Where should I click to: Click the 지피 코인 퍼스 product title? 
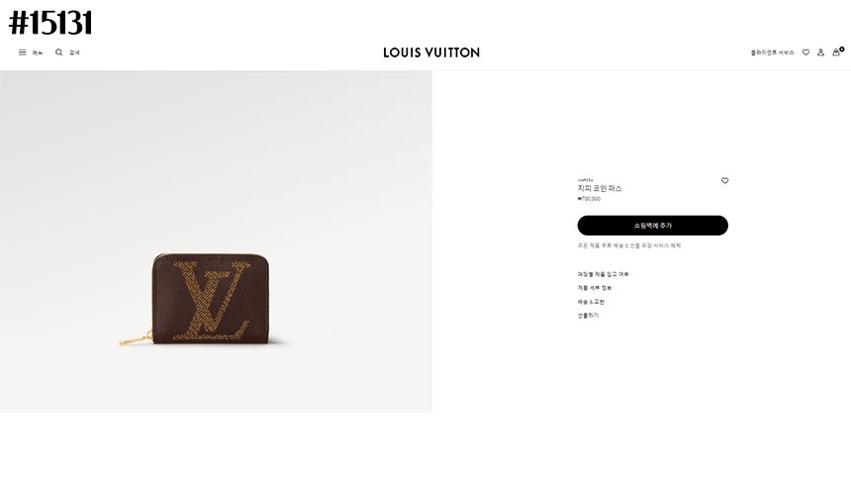click(x=600, y=188)
